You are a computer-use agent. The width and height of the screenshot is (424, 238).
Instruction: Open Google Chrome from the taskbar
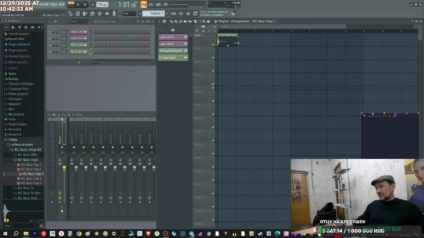[x=79, y=234]
